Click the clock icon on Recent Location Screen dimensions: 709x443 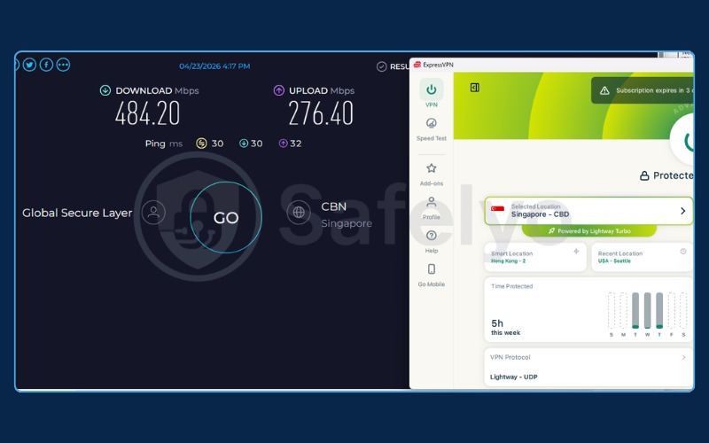coord(683,252)
